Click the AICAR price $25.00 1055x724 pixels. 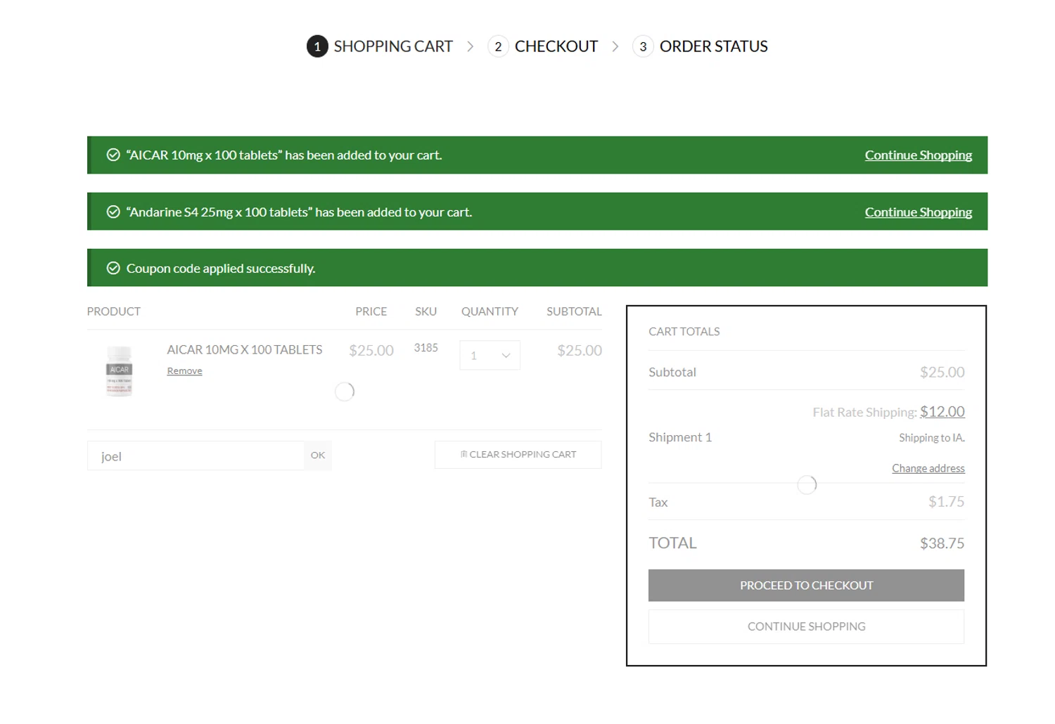click(371, 350)
